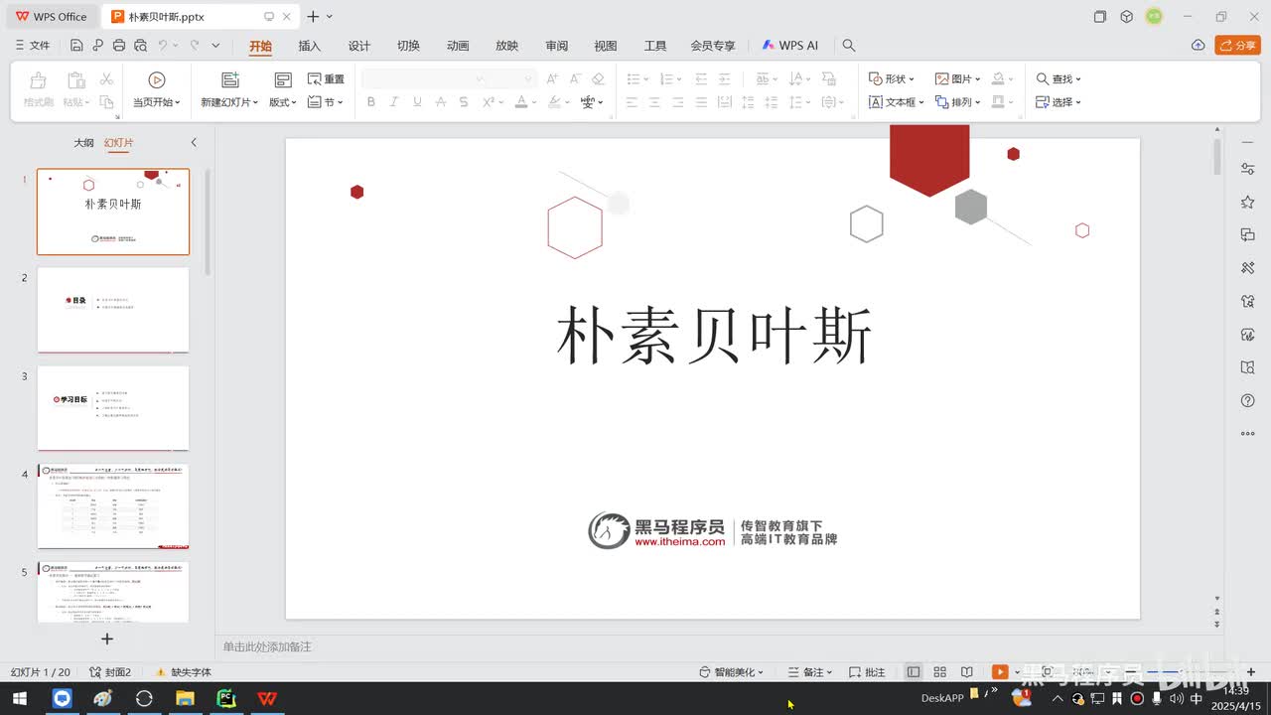
Task: Collapse the slide panel with chevron
Action: click(194, 143)
